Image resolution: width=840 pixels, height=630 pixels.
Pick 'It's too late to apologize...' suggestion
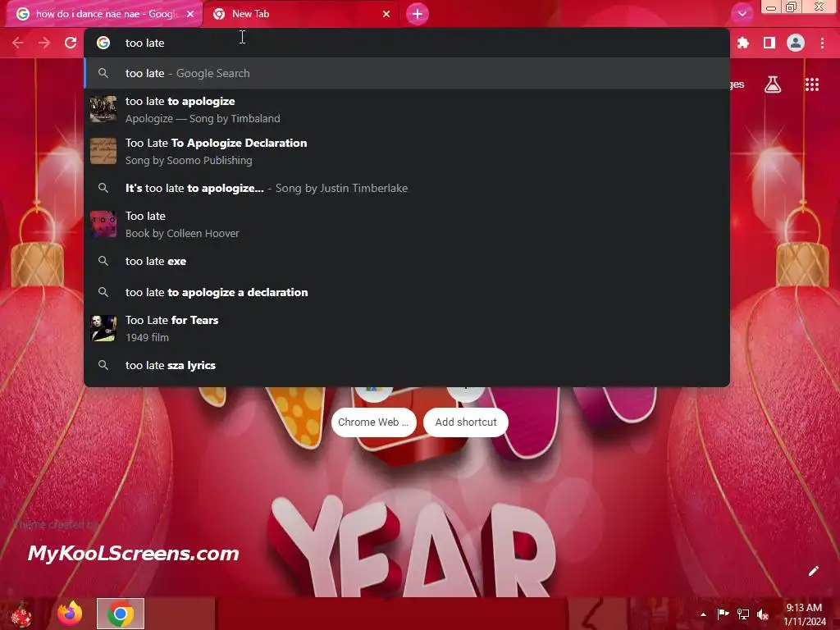pyautogui.click(x=407, y=188)
